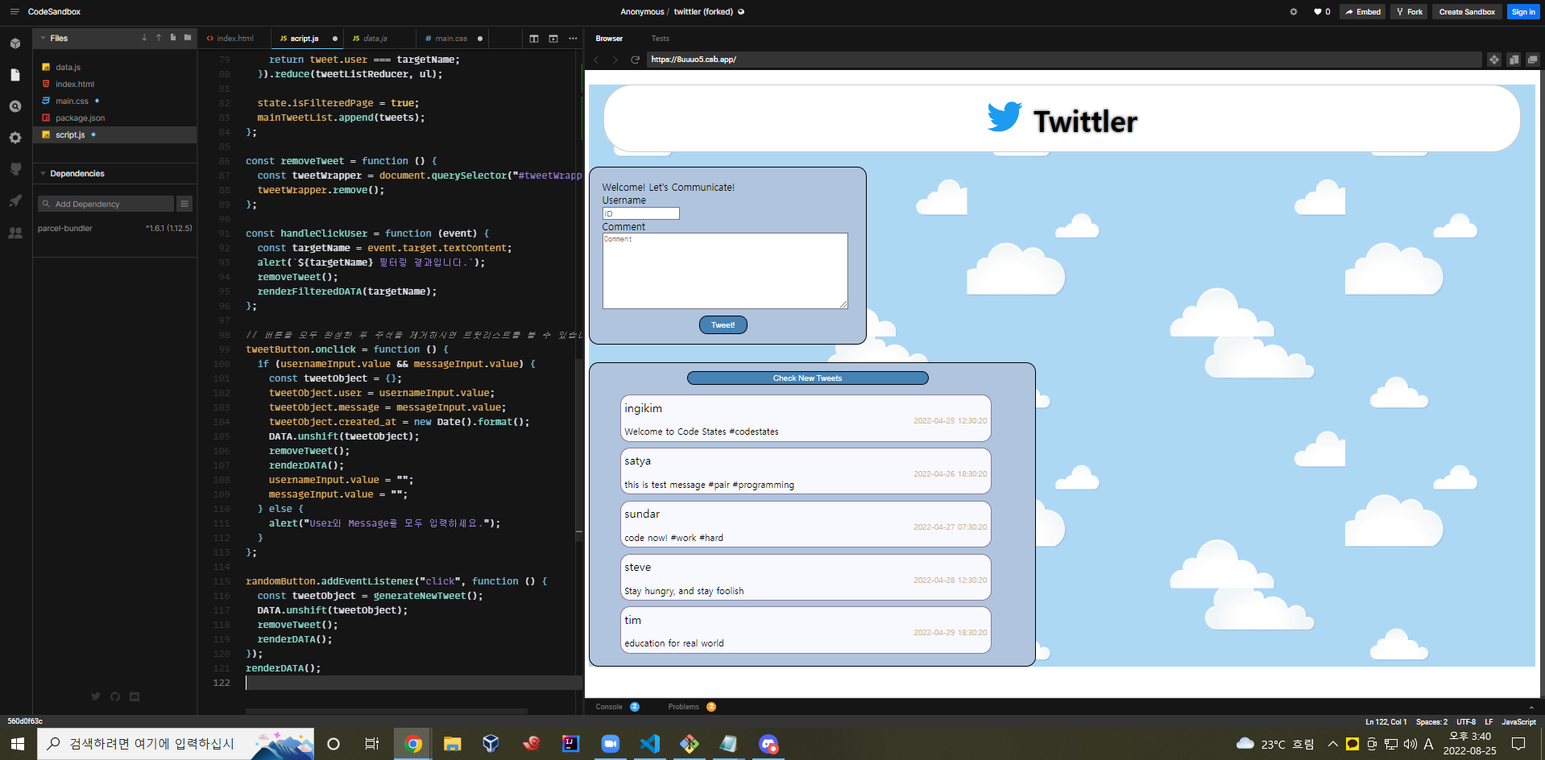Screen dimensions: 1545x760
Task: Open index.html in the file tree
Action: [114, 84]
